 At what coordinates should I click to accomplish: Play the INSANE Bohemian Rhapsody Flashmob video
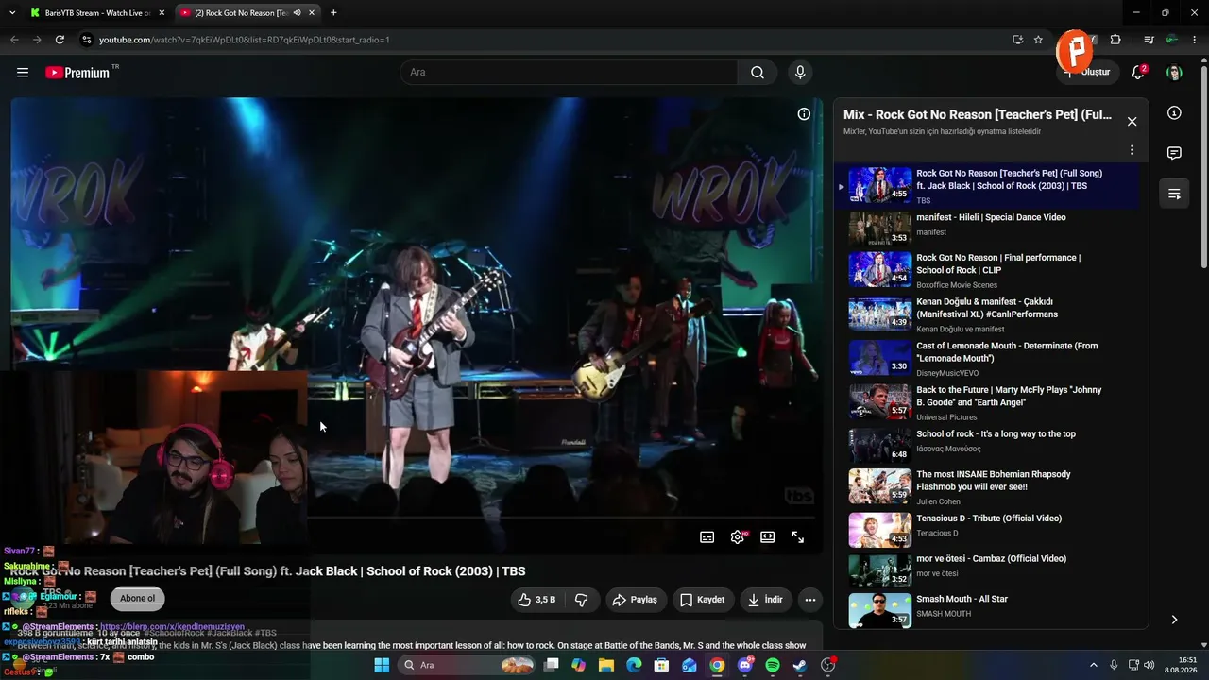[x=986, y=487]
